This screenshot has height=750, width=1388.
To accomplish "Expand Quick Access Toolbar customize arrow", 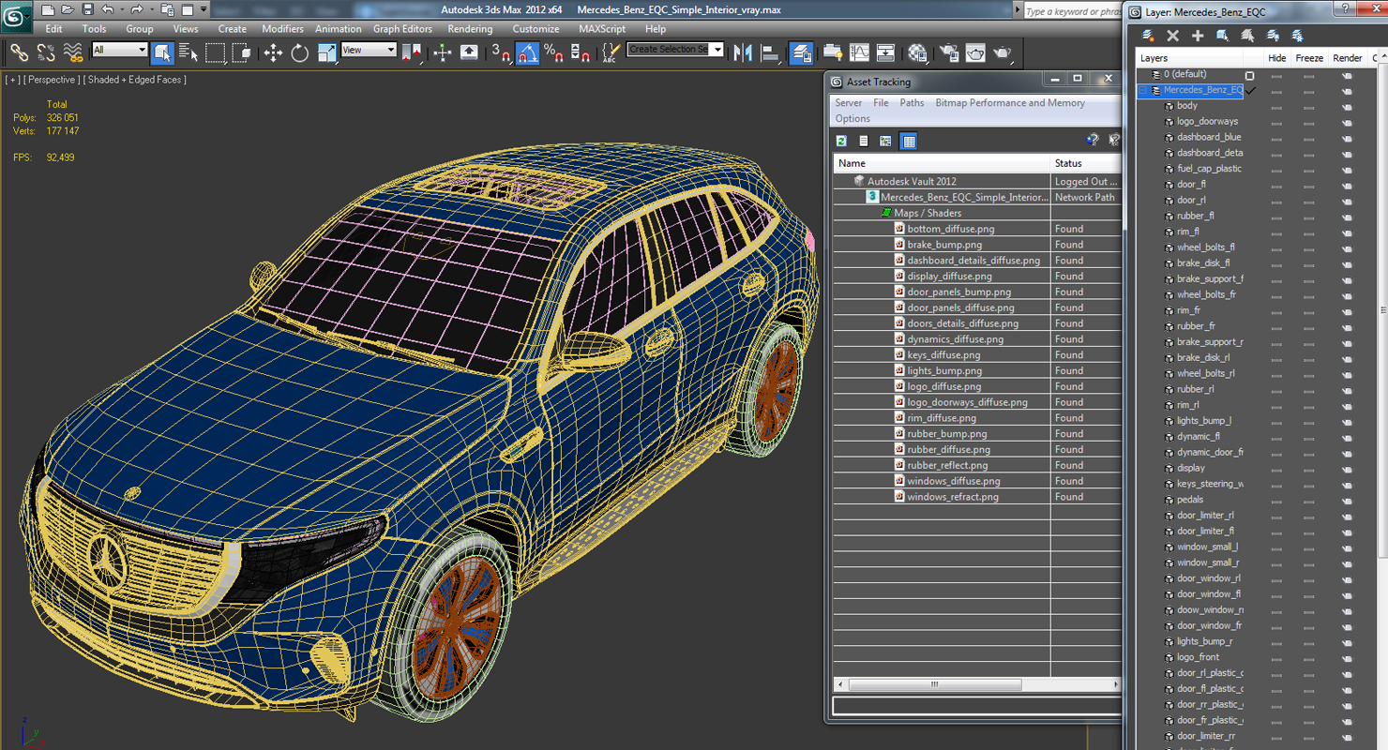I will pyautogui.click(x=204, y=10).
